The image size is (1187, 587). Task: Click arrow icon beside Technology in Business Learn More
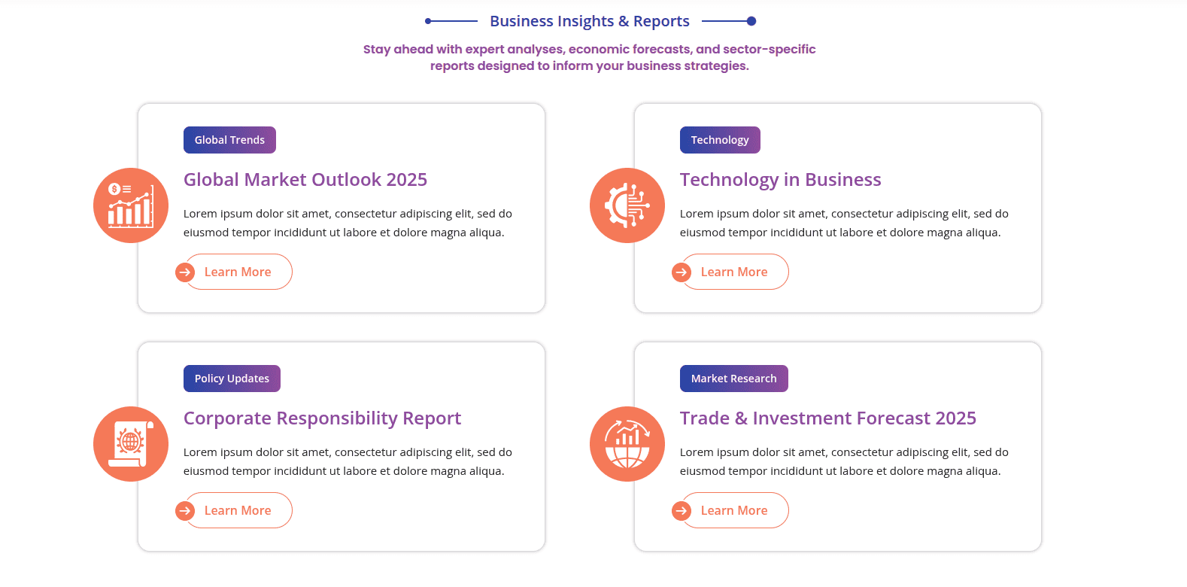(x=682, y=272)
